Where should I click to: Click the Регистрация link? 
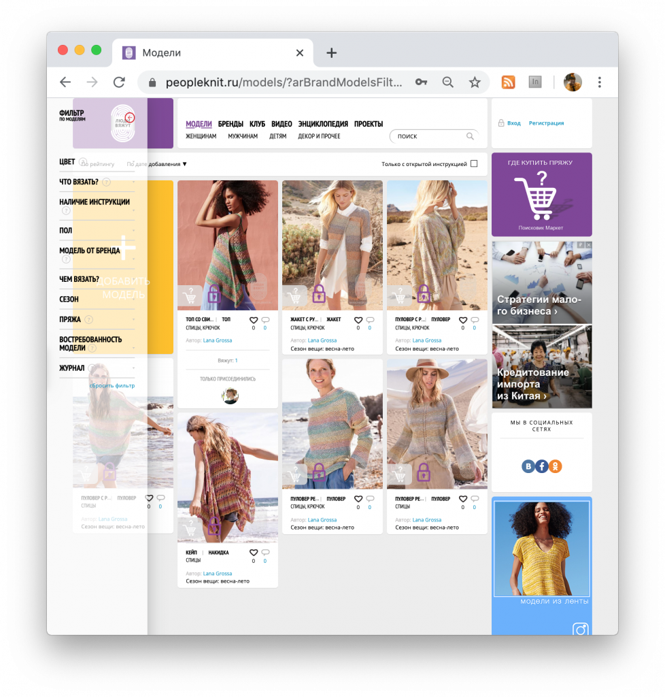pos(546,123)
